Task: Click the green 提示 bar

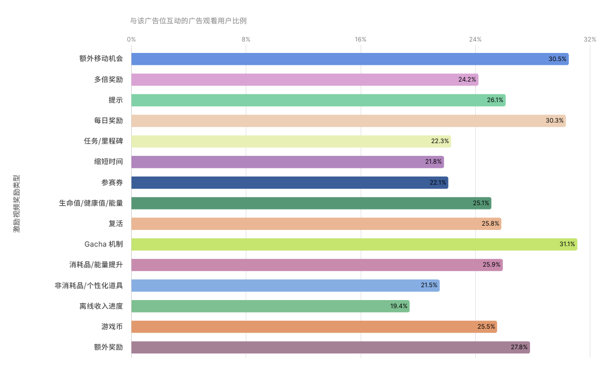Action: click(x=318, y=100)
